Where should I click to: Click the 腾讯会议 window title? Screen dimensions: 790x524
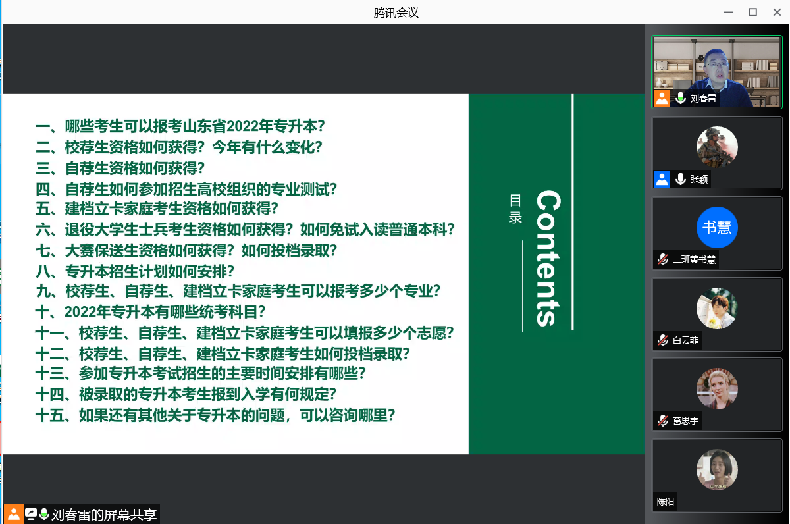click(x=396, y=12)
